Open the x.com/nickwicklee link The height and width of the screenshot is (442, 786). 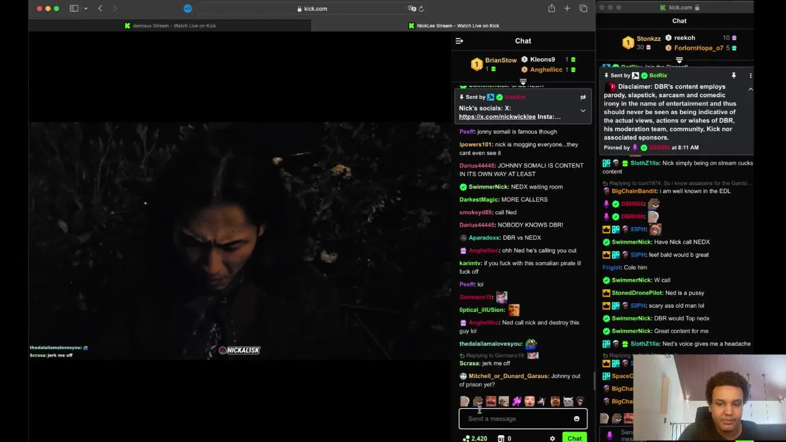[497, 117]
